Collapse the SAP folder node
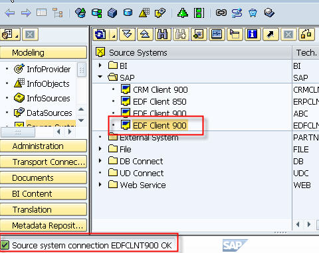319x253 pixels. pyautogui.click(x=100, y=77)
